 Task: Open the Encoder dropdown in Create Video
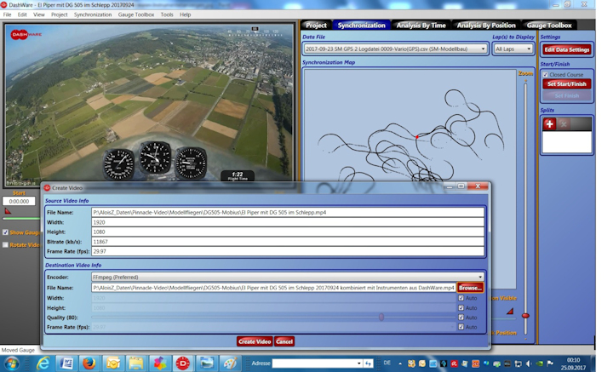tap(288, 277)
